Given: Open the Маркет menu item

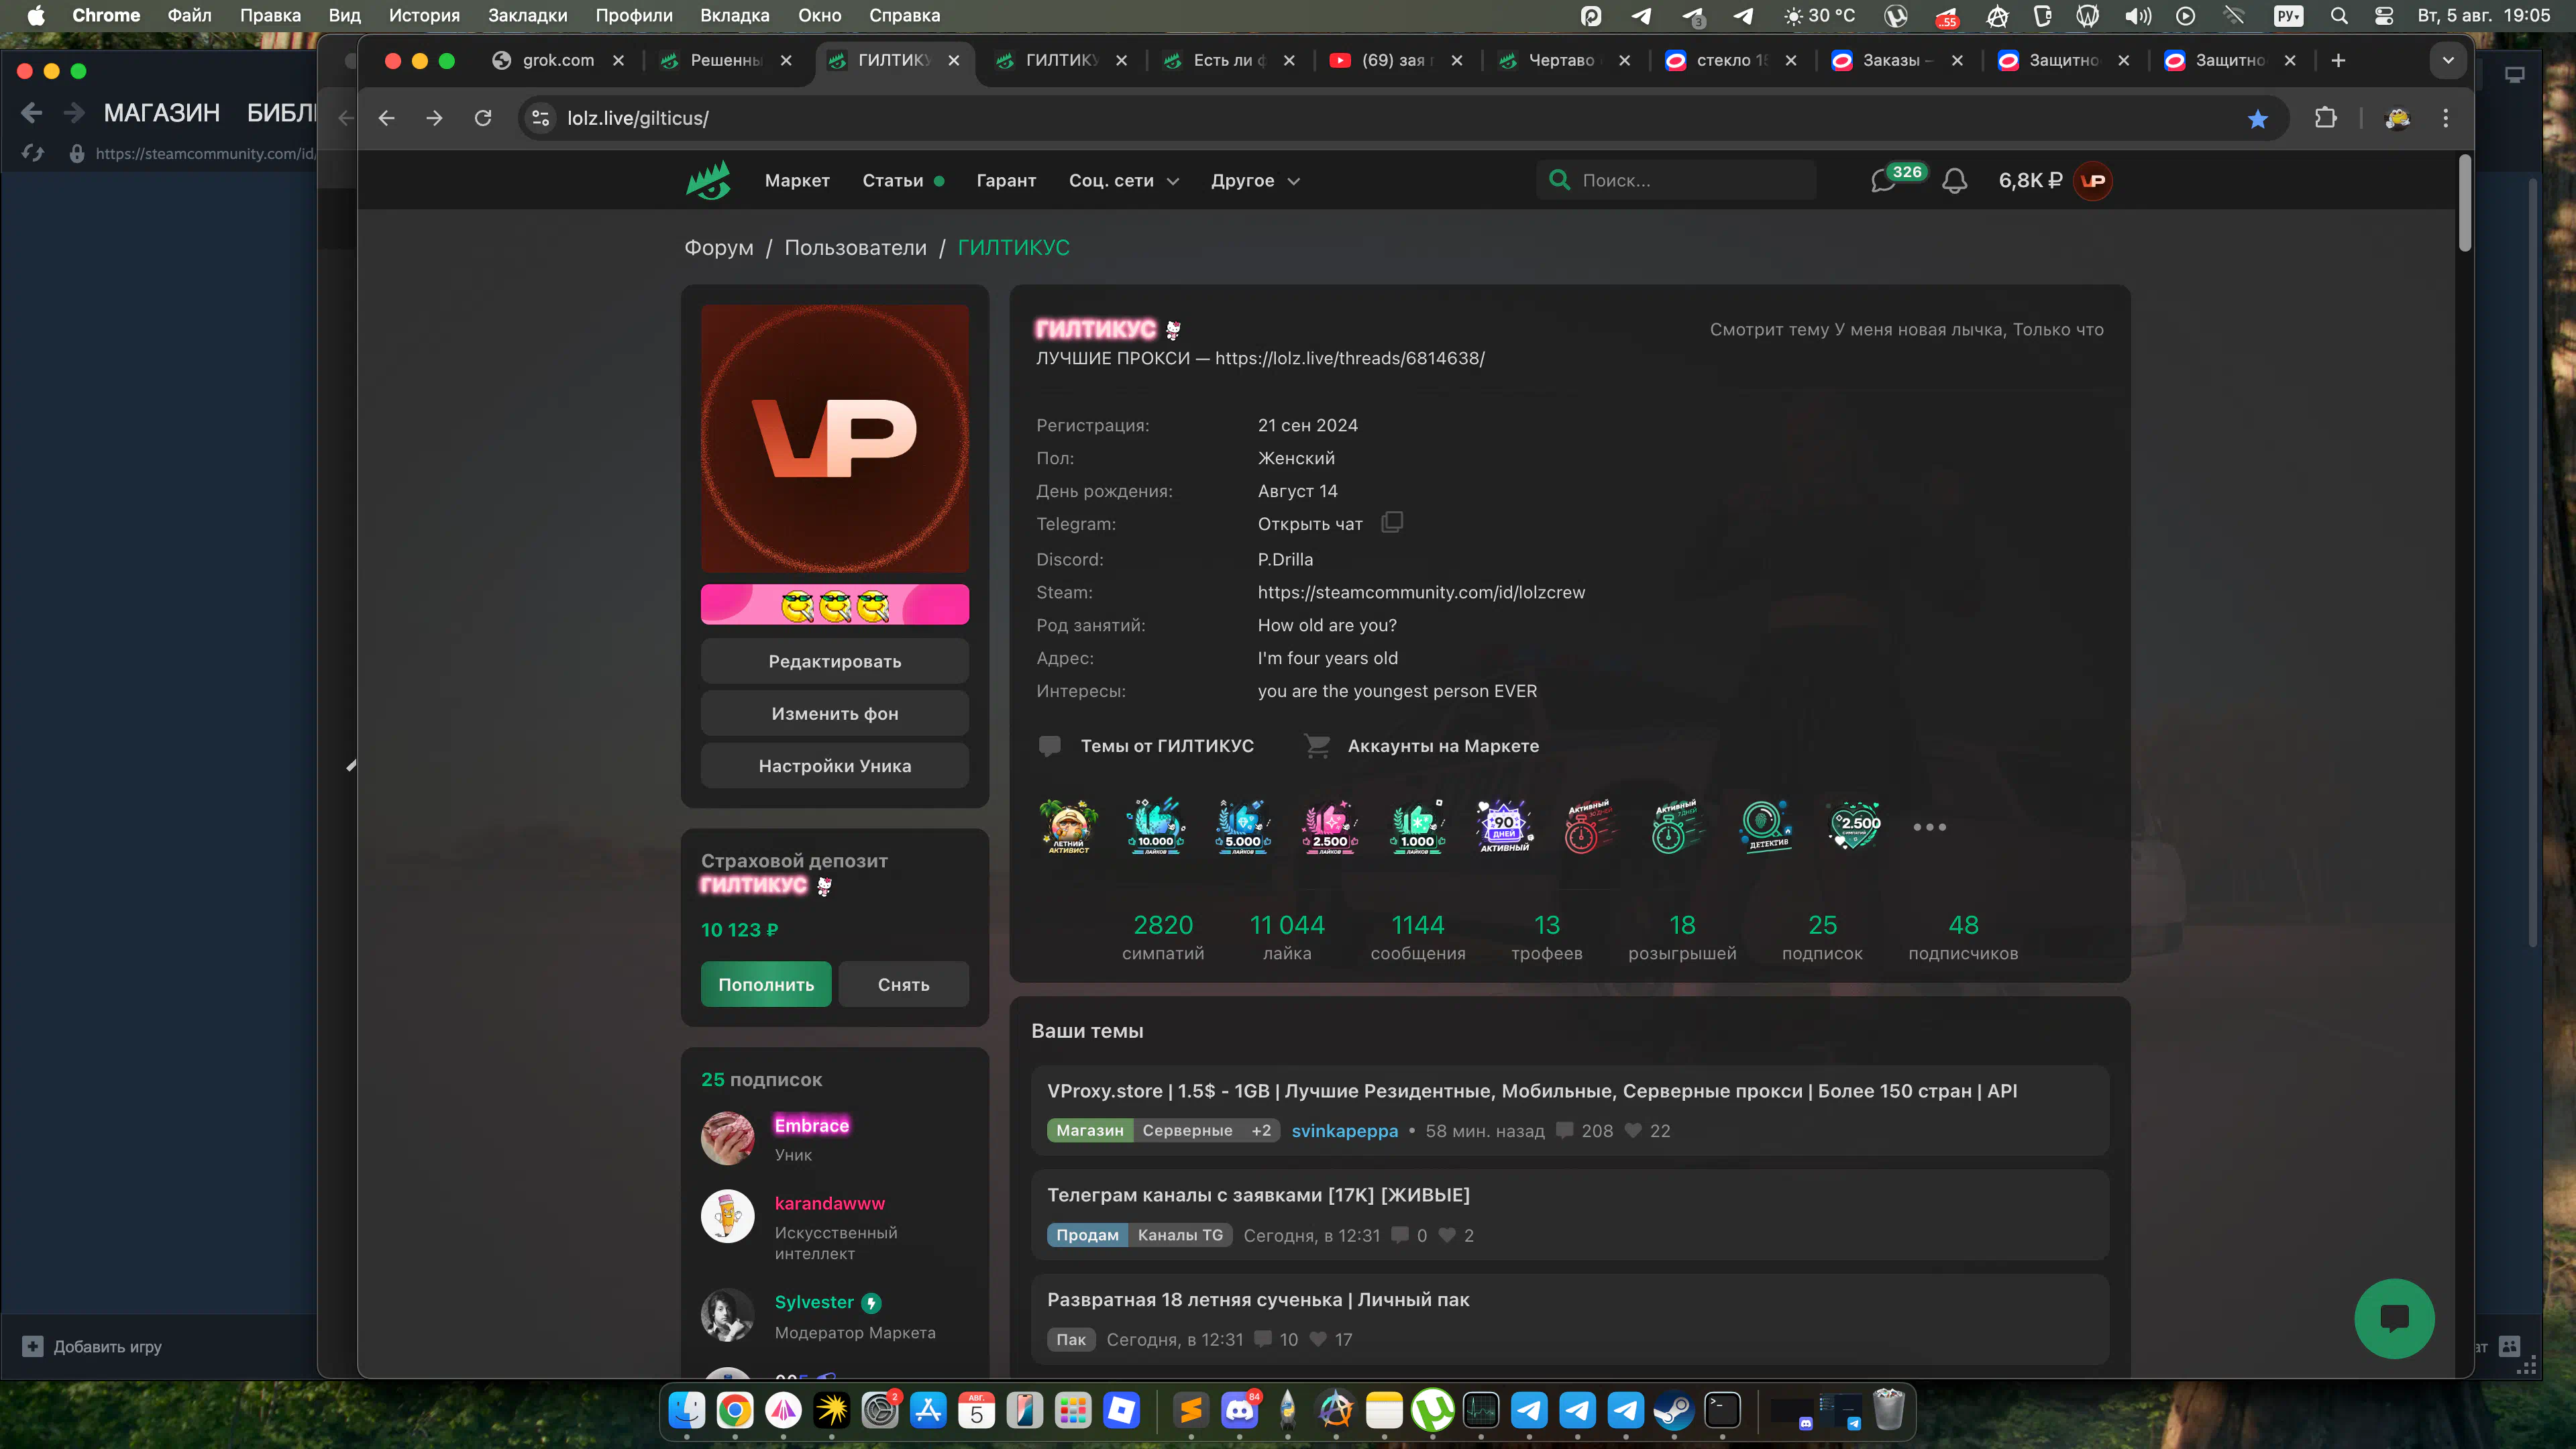Looking at the screenshot, I should 797,181.
